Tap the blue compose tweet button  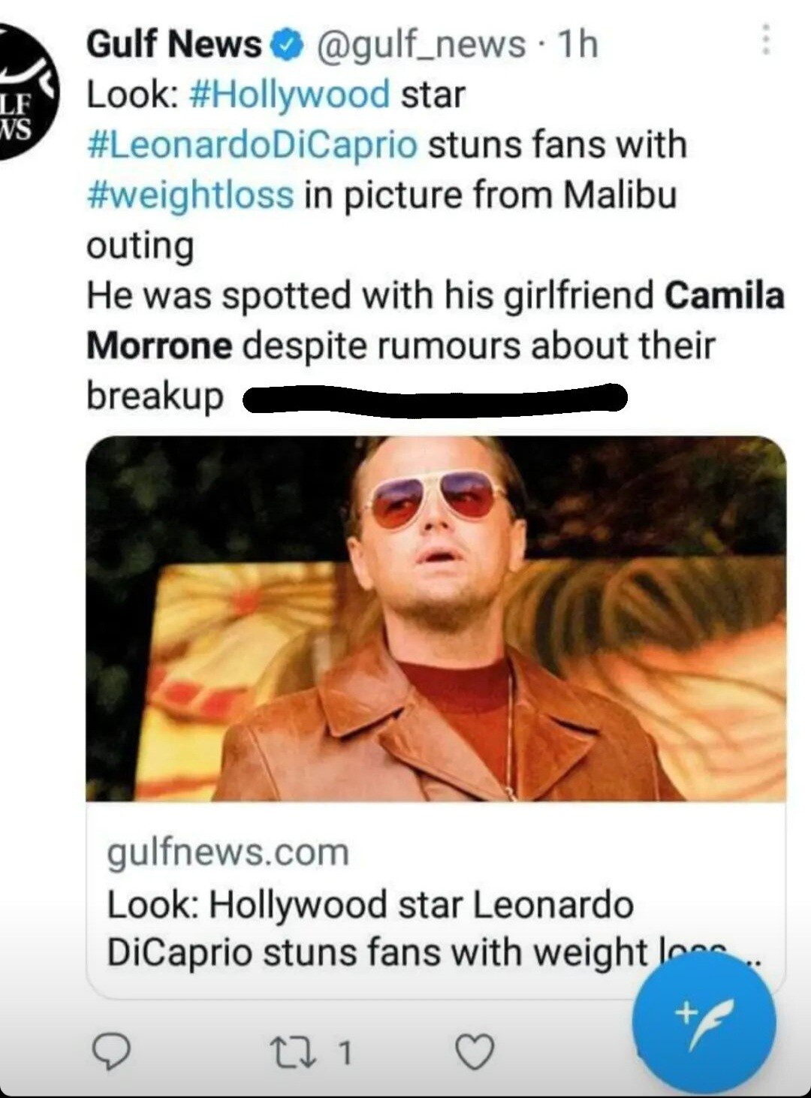[704, 1021]
